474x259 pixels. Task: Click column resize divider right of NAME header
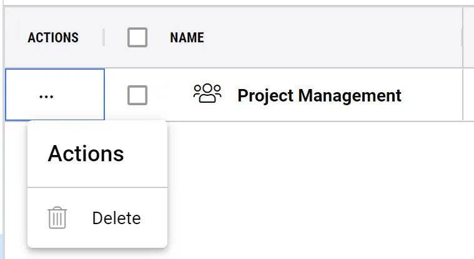click(462, 38)
